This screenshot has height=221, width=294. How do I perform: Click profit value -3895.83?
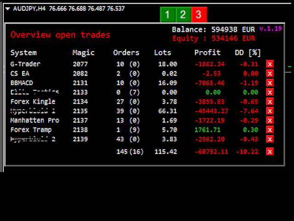[x=210, y=102]
